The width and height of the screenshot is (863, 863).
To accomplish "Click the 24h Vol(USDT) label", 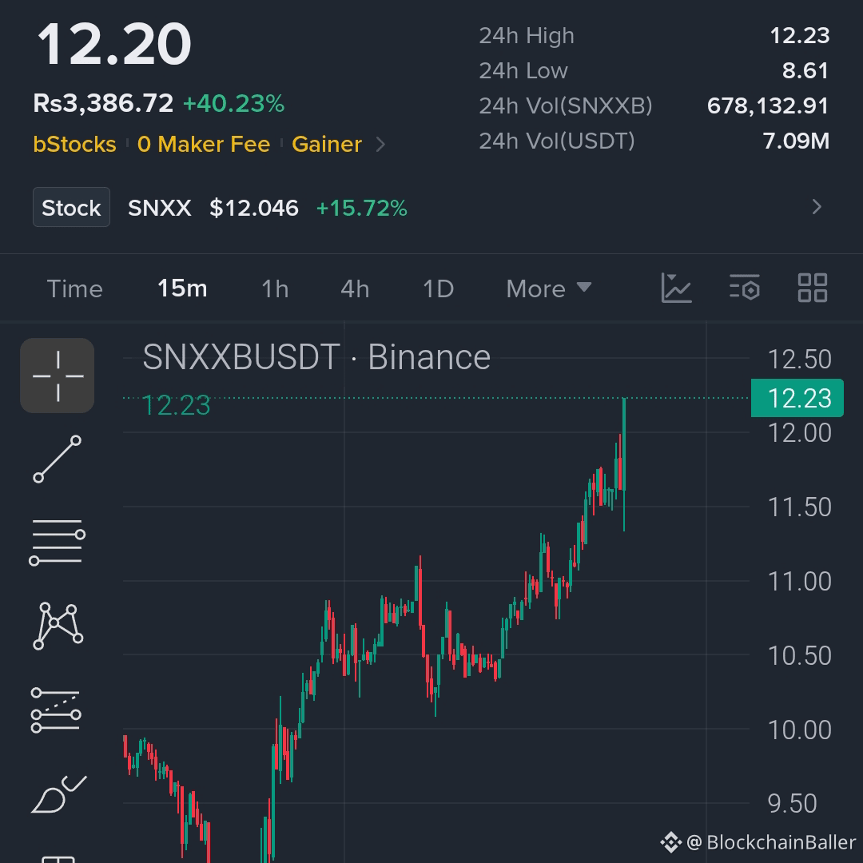I will tap(557, 141).
